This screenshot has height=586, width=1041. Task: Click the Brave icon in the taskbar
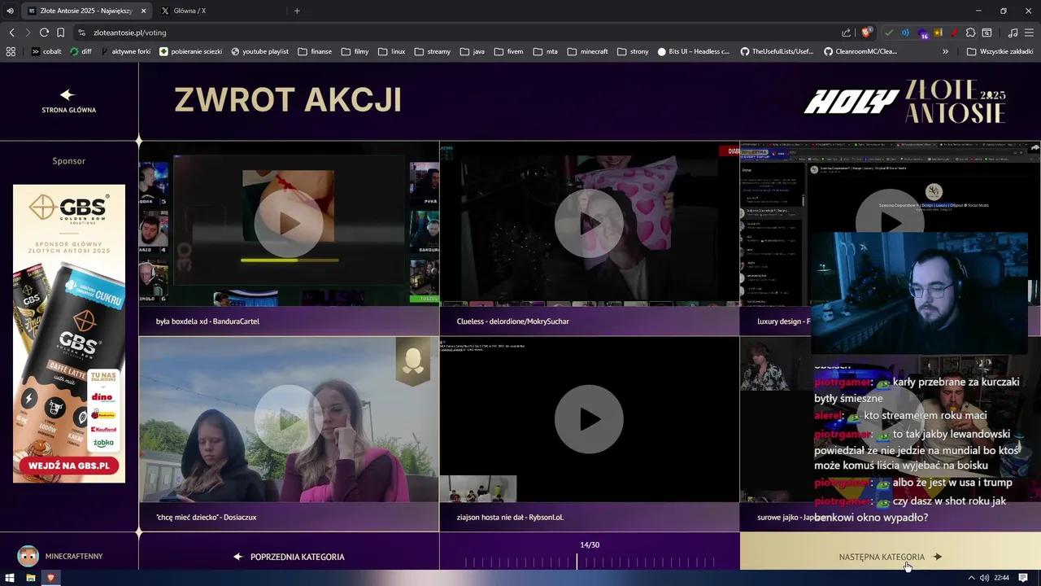[x=50, y=578]
